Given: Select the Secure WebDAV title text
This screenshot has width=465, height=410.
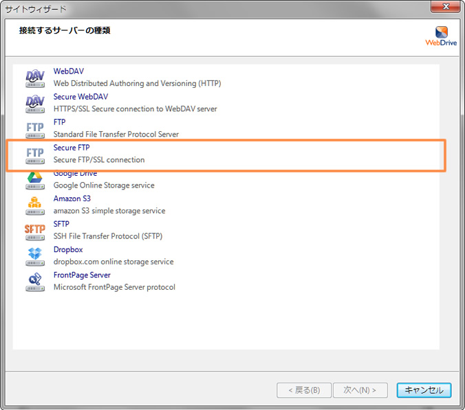Looking at the screenshot, I should (80, 97).
